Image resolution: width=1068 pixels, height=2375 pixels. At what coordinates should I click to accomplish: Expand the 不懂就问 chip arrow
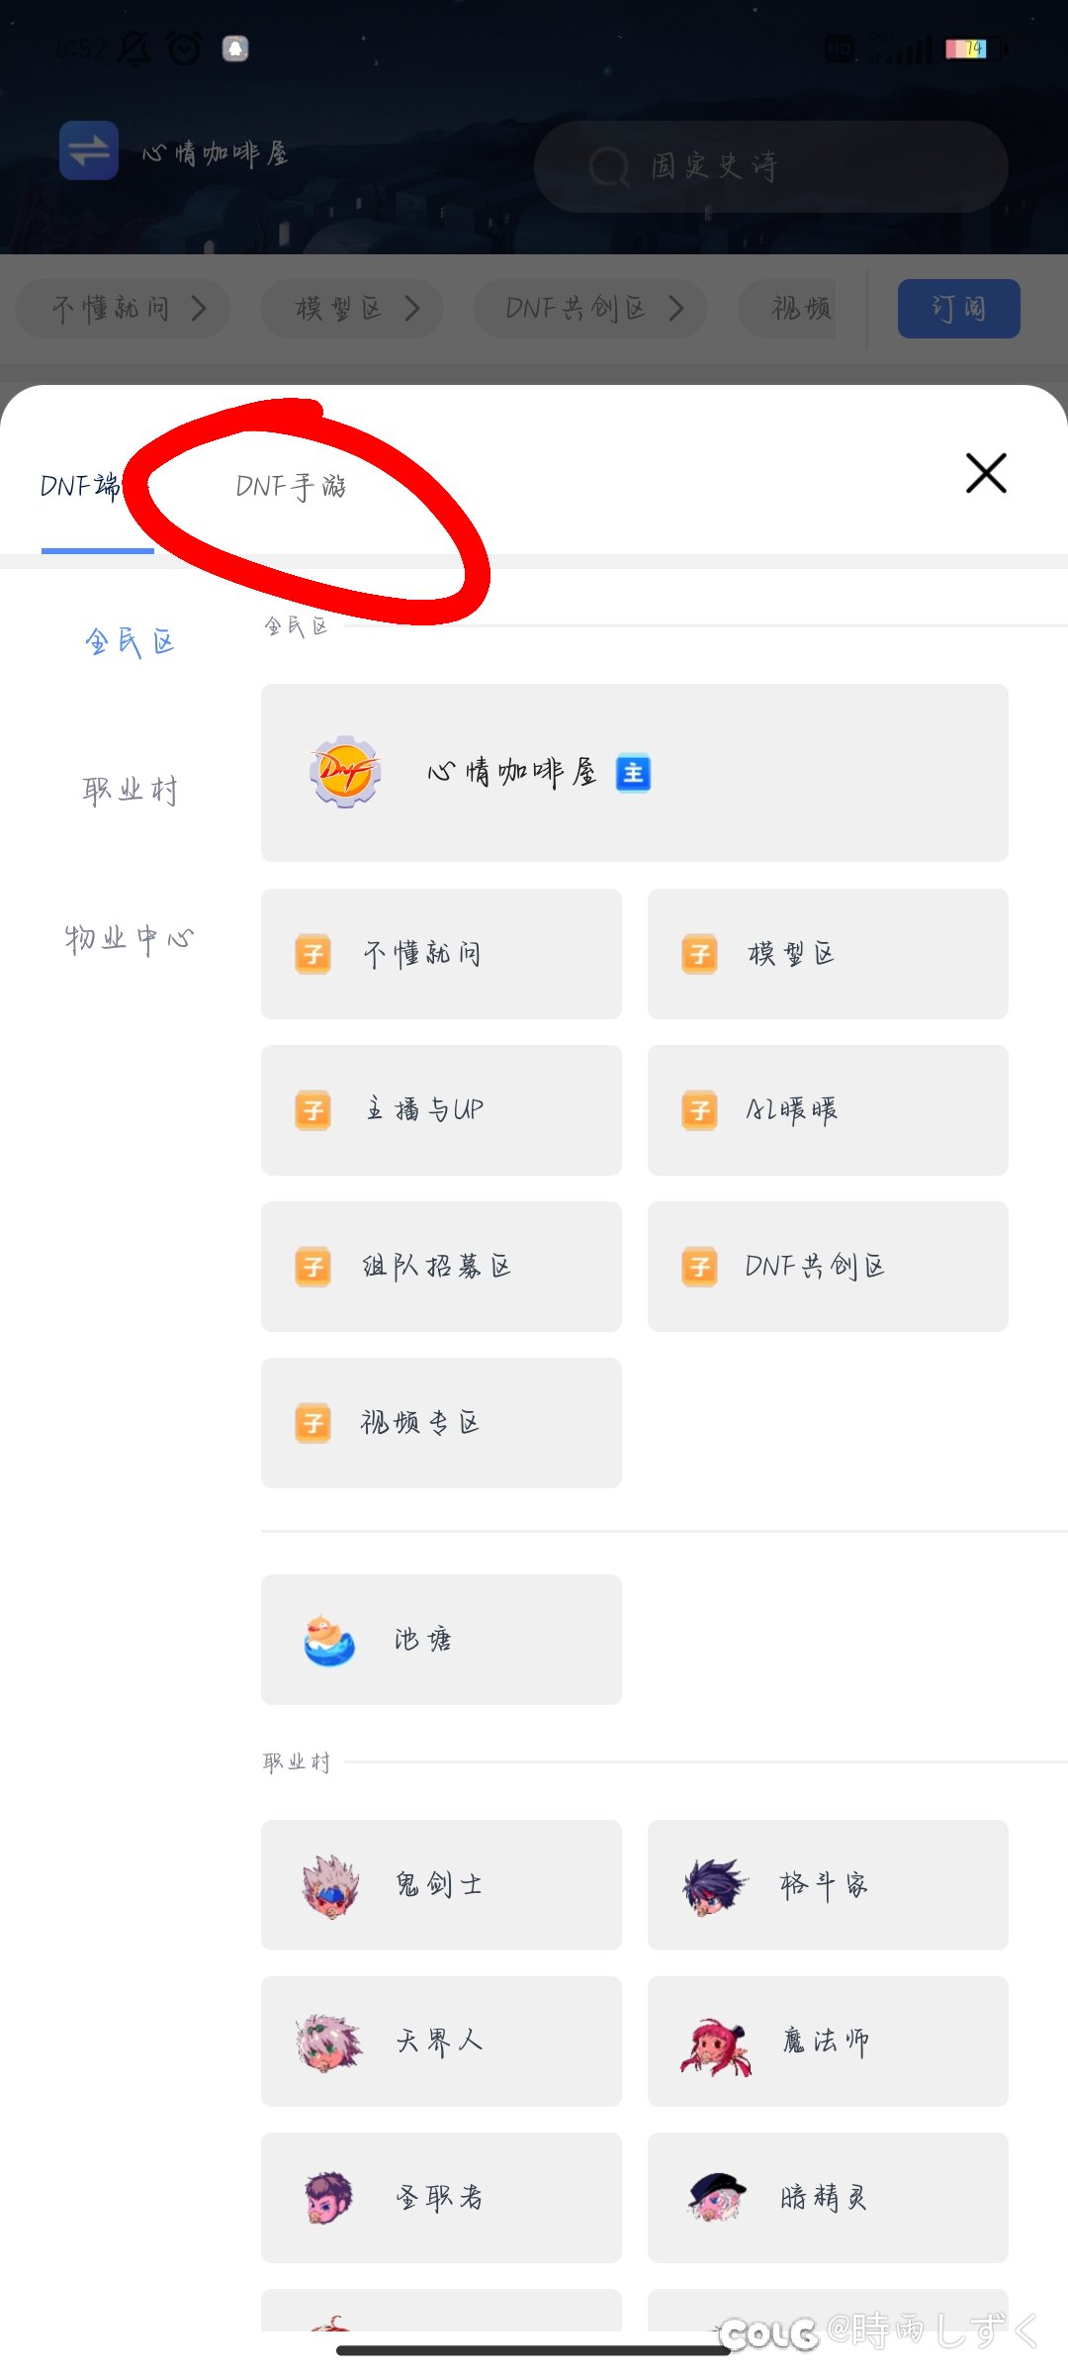tap(199, 309)
